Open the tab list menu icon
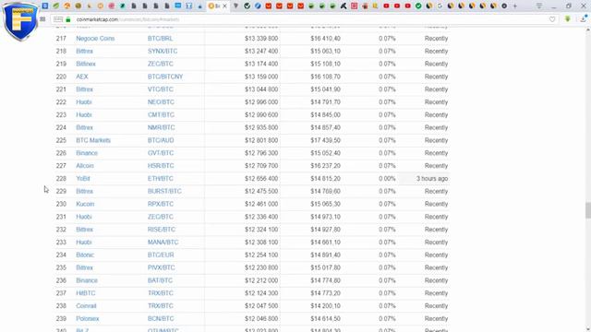The height and width of the screenshot is (332, 591). click(x=539, y=6)
